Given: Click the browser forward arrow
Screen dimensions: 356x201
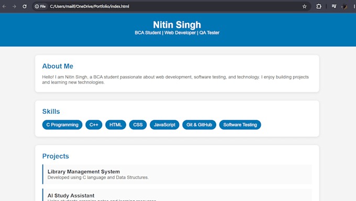Looking at the screenshot, I should (14, 6).
